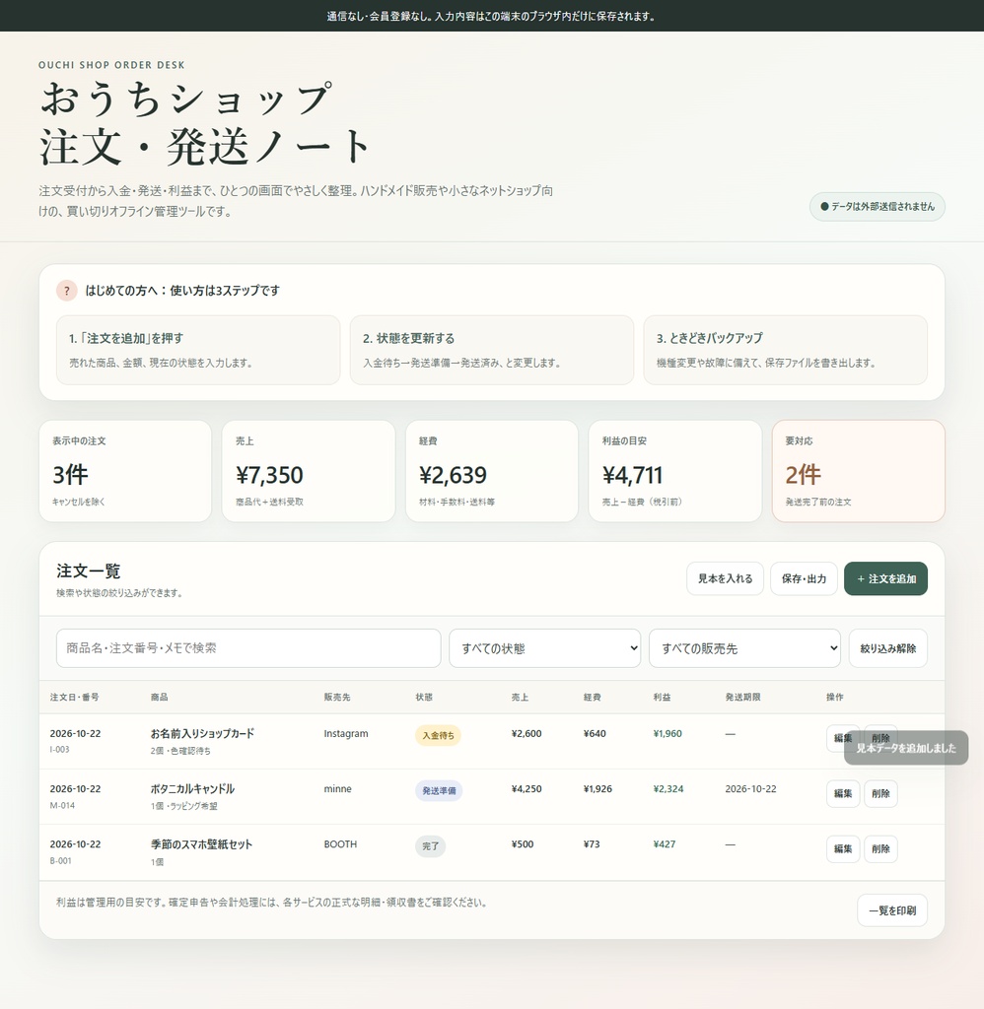
Task: Click the 商品 column header
Action: click(159, 697)
